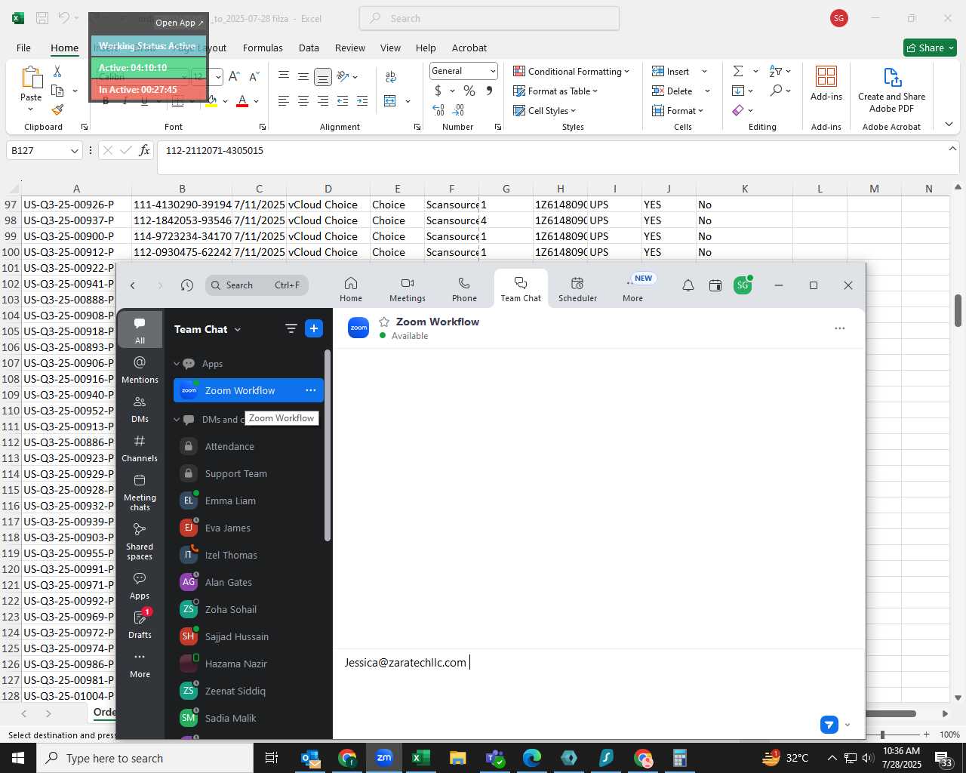Switch to Excel Data tab
Screen dimensions: 966x773
coord(309,48)
